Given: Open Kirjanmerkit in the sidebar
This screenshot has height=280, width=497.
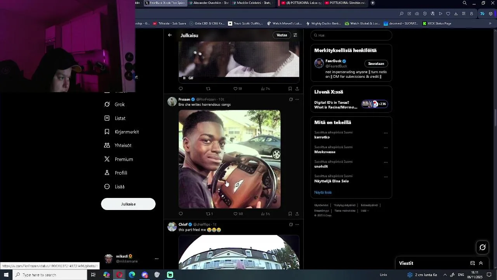Looking at the screenshot, I should point(122,132).
